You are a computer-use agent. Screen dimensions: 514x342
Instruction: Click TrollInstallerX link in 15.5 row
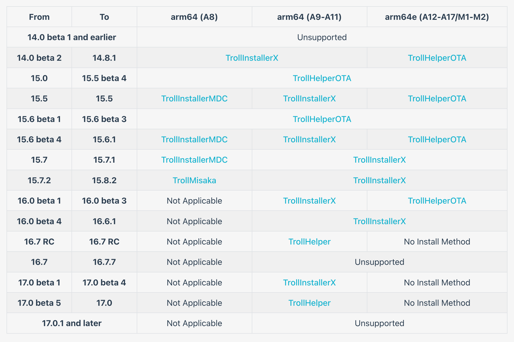309,99
